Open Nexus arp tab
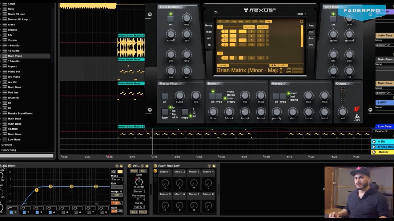The height and width of the screenshot is (221, 394). [209, 38]
